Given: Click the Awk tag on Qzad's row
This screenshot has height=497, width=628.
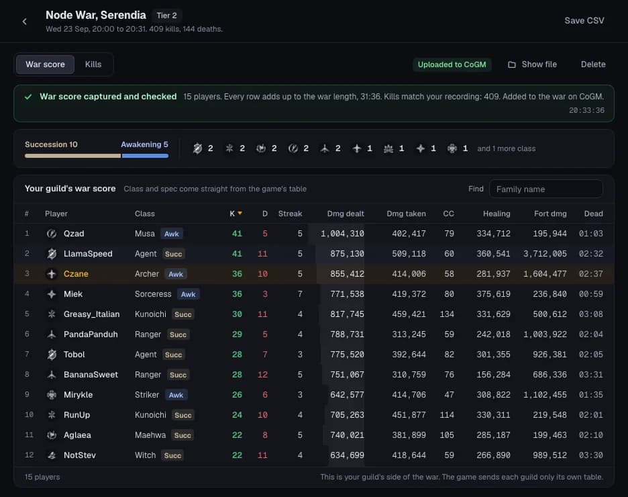Looking at the screenshot, I should (172, 234).
